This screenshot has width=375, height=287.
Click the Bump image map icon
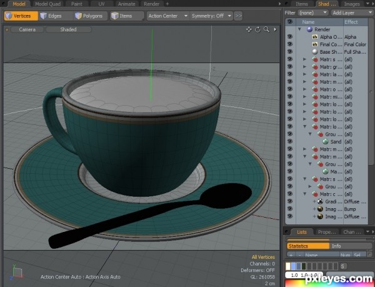coord(320,209)
